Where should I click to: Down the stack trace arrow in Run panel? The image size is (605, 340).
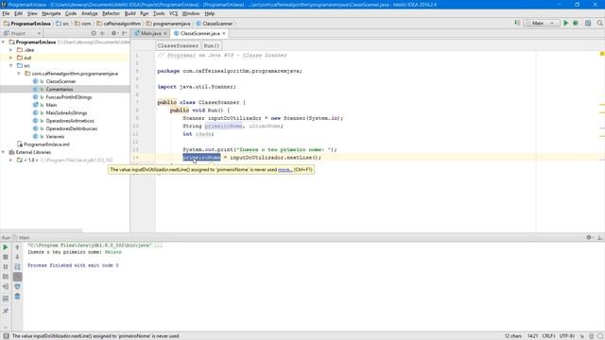coord(17,257)
